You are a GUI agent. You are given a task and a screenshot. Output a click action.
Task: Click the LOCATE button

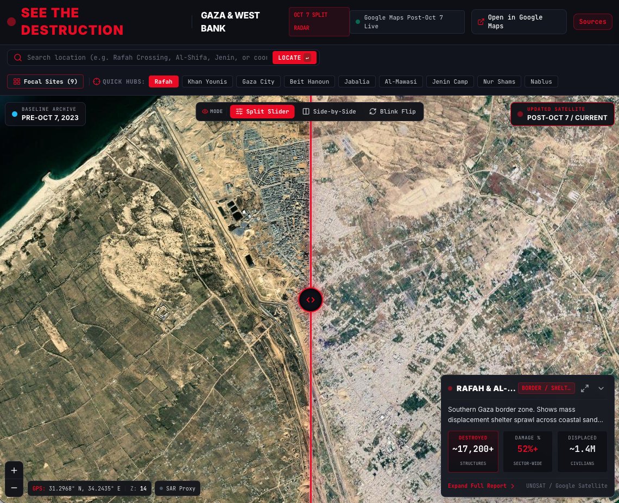tap(294, 58)
